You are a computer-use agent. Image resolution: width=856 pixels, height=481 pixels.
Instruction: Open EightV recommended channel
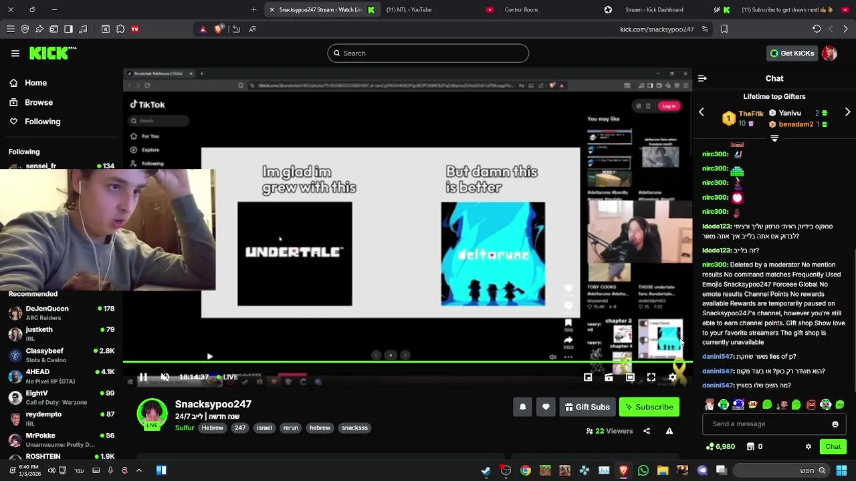point(61,397)
